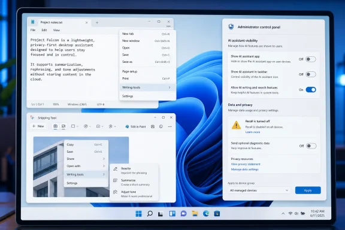
Task: Open the three-dots menu in Snipping Tool
Action: (x=170, y=126)
